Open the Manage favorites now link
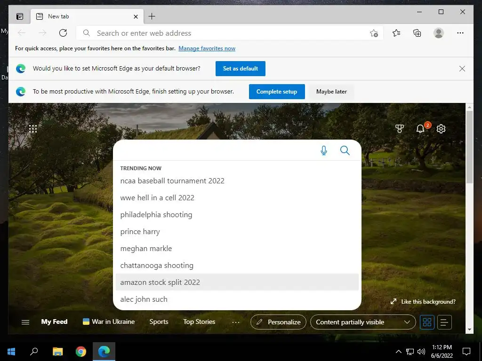 [207, 48]
